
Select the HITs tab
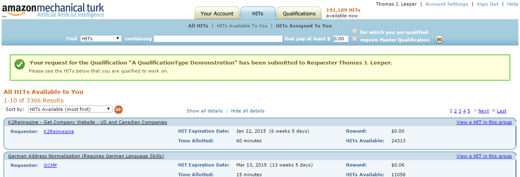258,13
